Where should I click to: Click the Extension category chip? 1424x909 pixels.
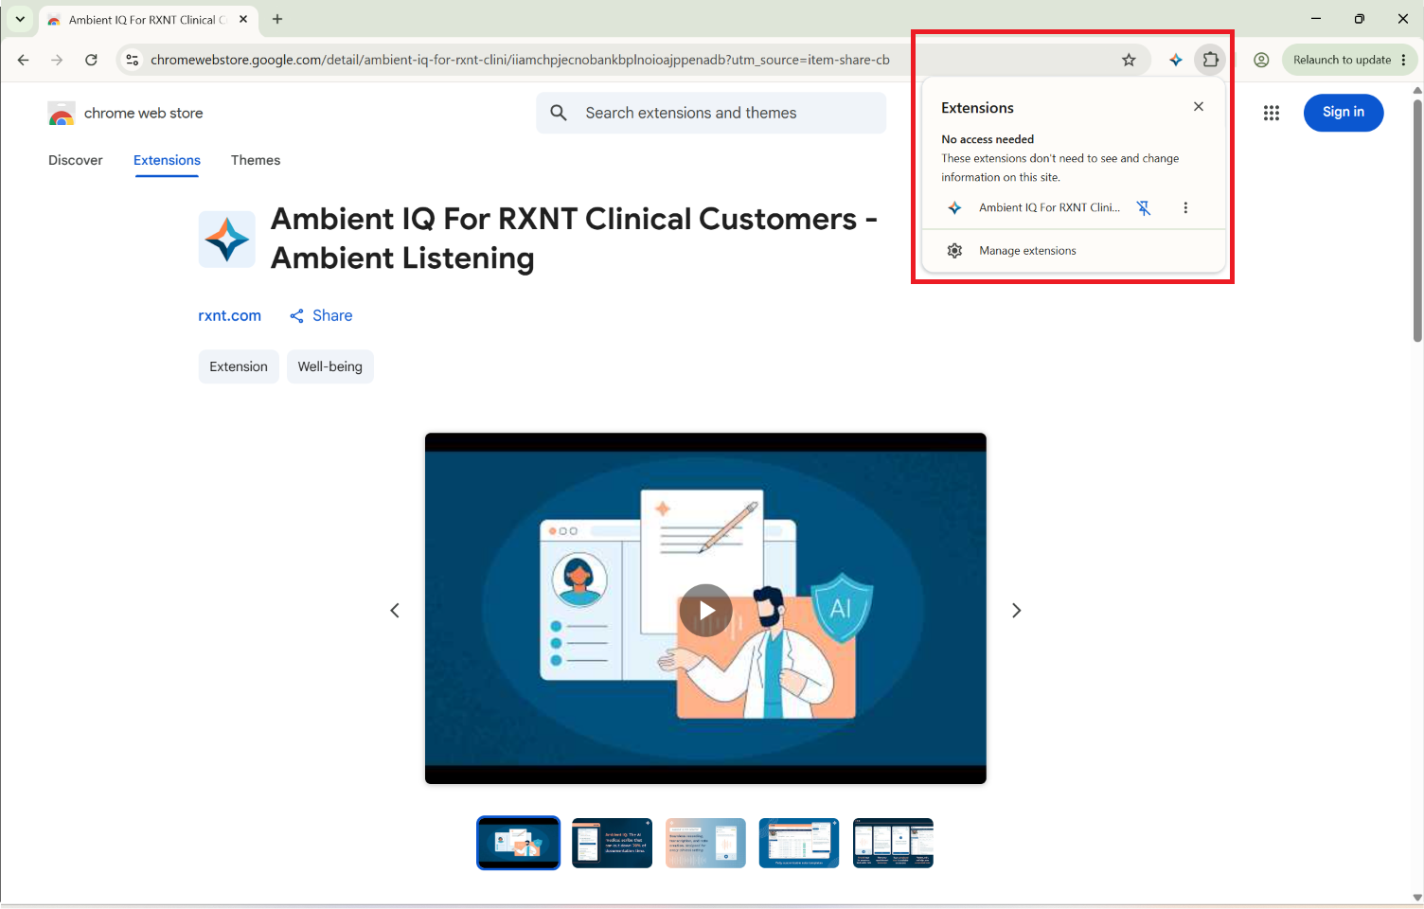[x=239, y=366]
